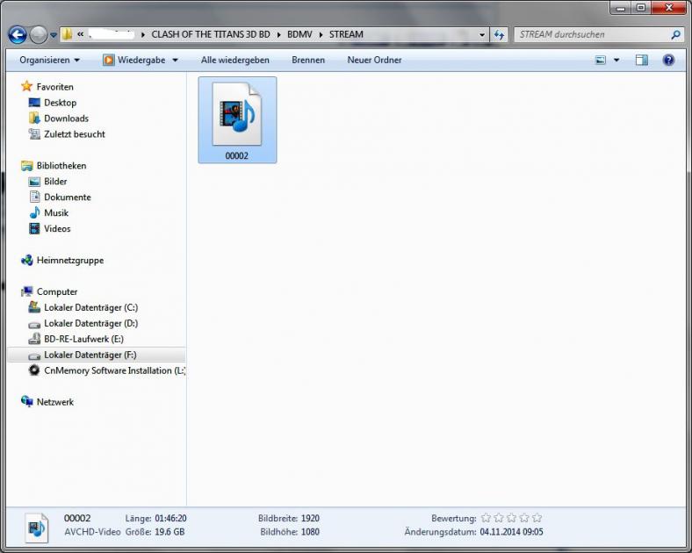This screenshot has width=692, height=553.
Task: Click the STREAM breadcrumb segment
Action: [346, 34]
